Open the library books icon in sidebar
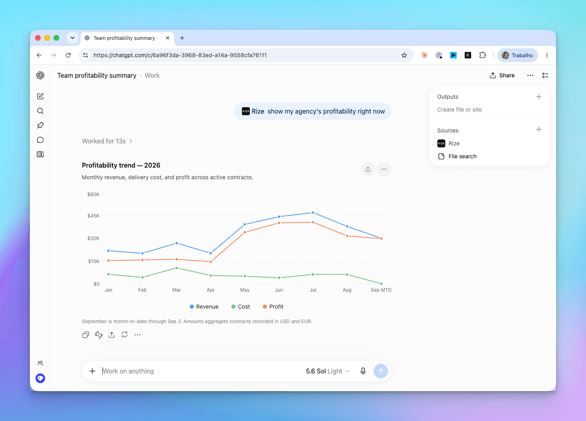Image resolution: width=586 pixels, height=421 pixels. click(40, 154)
